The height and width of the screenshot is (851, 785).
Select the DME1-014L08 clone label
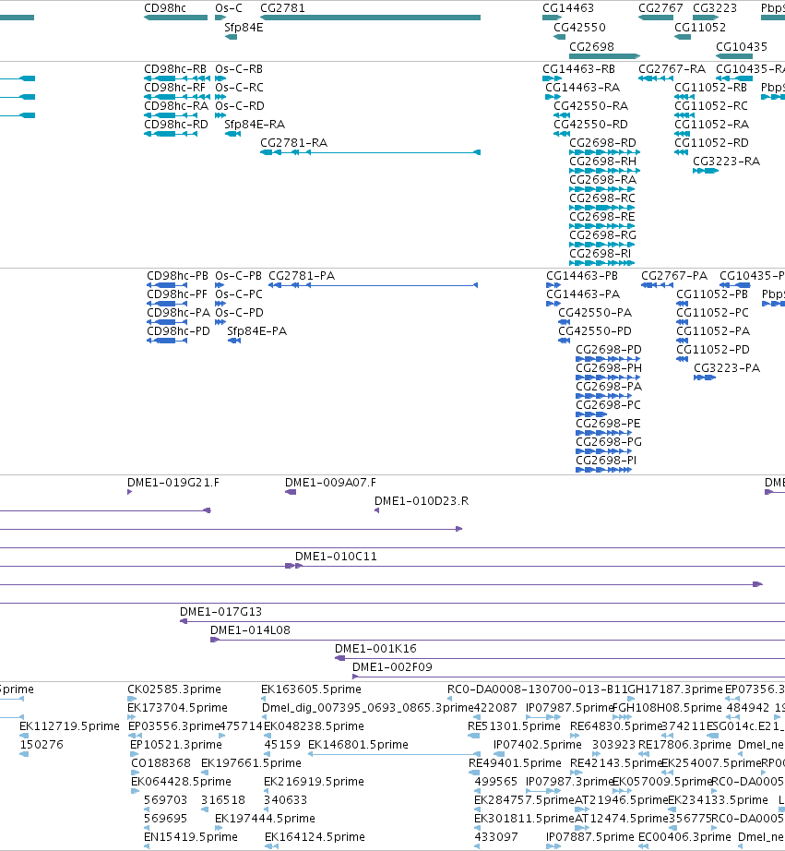coord(250,630)
